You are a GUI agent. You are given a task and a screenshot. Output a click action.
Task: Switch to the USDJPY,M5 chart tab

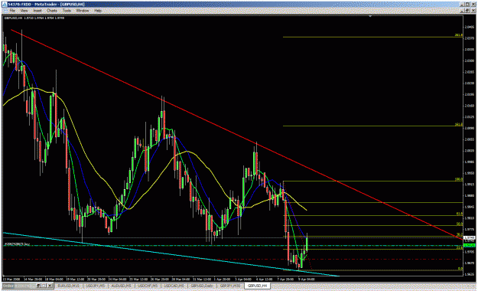(96, 286)
